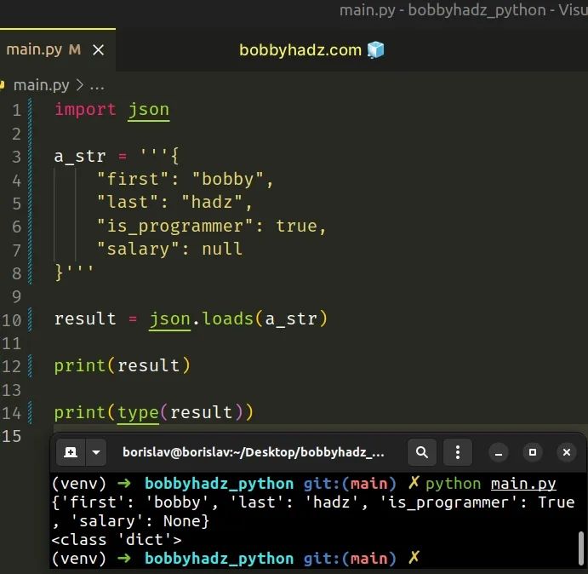
Task: Click 'salary': None in terminal output
Action: 135,521
